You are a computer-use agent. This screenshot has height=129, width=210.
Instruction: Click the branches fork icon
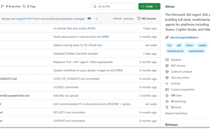tap(2, 6)
